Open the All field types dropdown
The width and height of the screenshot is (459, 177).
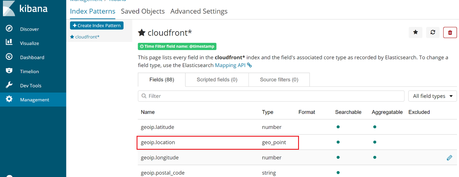pos(433,96)
